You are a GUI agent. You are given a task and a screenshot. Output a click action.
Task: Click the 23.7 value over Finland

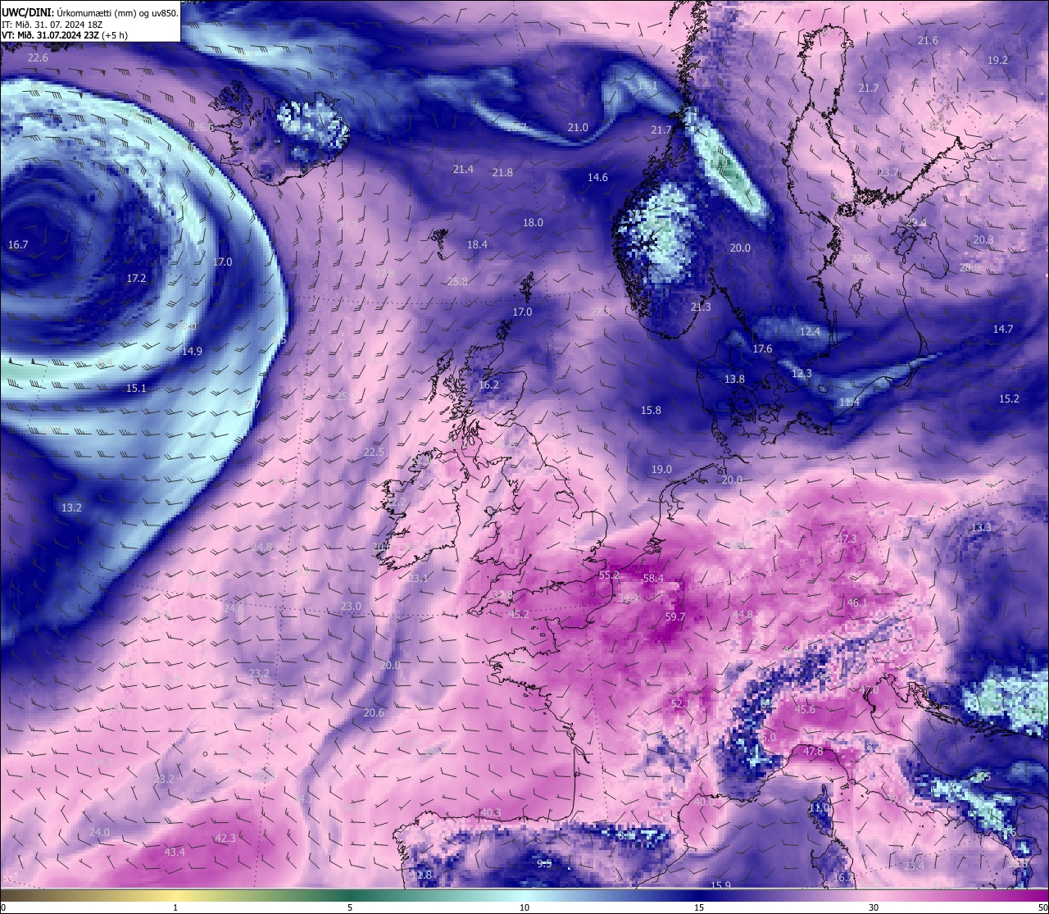click(x=888, y=173)
